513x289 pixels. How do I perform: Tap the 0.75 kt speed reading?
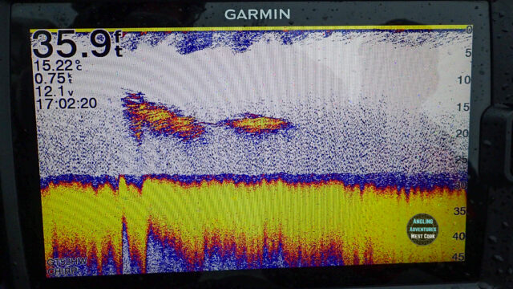53,79
